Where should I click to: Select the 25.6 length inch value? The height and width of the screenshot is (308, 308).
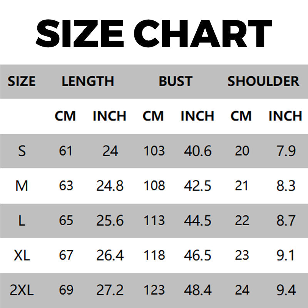click(110, 221)
